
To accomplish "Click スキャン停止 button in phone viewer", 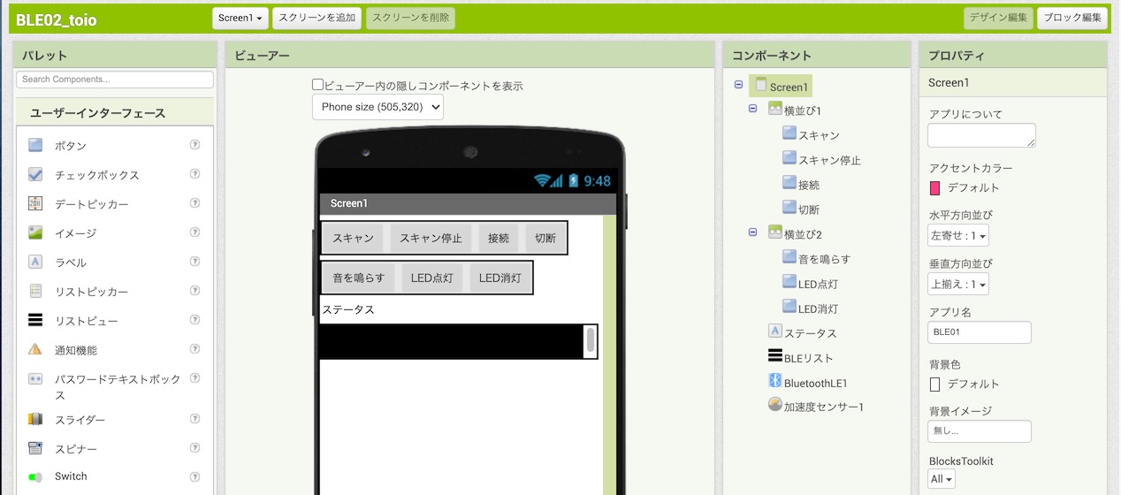I will point(431,238).
